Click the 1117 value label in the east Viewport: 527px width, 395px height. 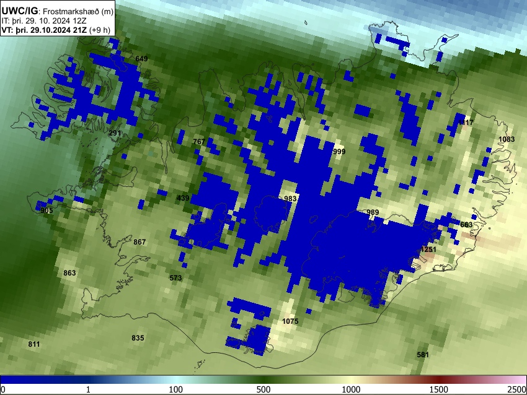point(466,123)
